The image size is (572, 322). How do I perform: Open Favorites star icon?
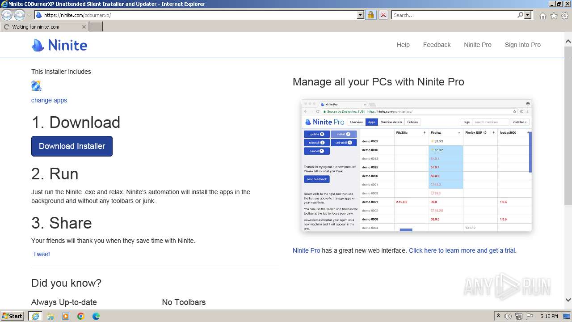(554, 16)
